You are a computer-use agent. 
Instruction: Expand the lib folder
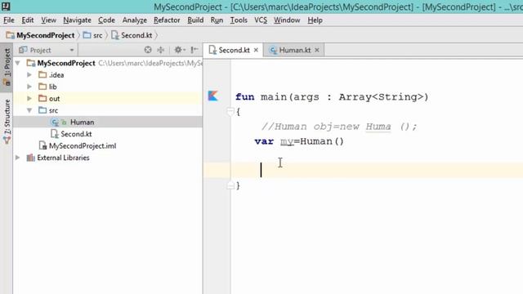(29, 87)
